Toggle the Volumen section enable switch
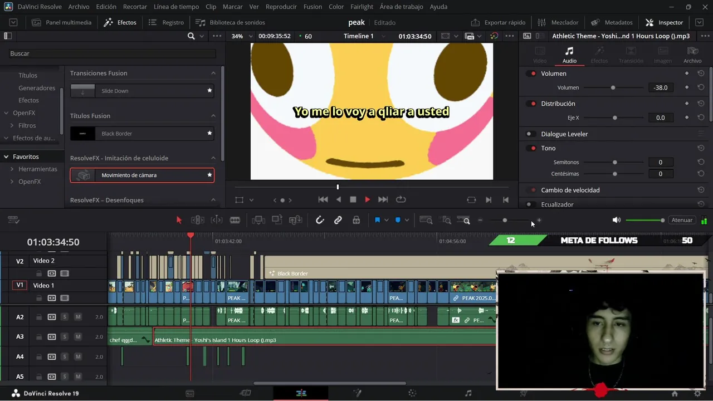This screenshot has height=401, width=713. (x=531, y=74)
